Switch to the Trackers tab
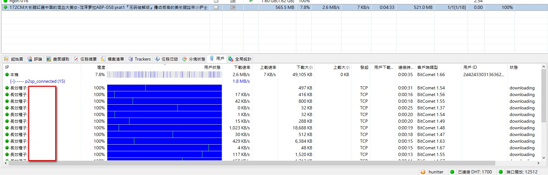The image size is (548, 175). point(139,59)
